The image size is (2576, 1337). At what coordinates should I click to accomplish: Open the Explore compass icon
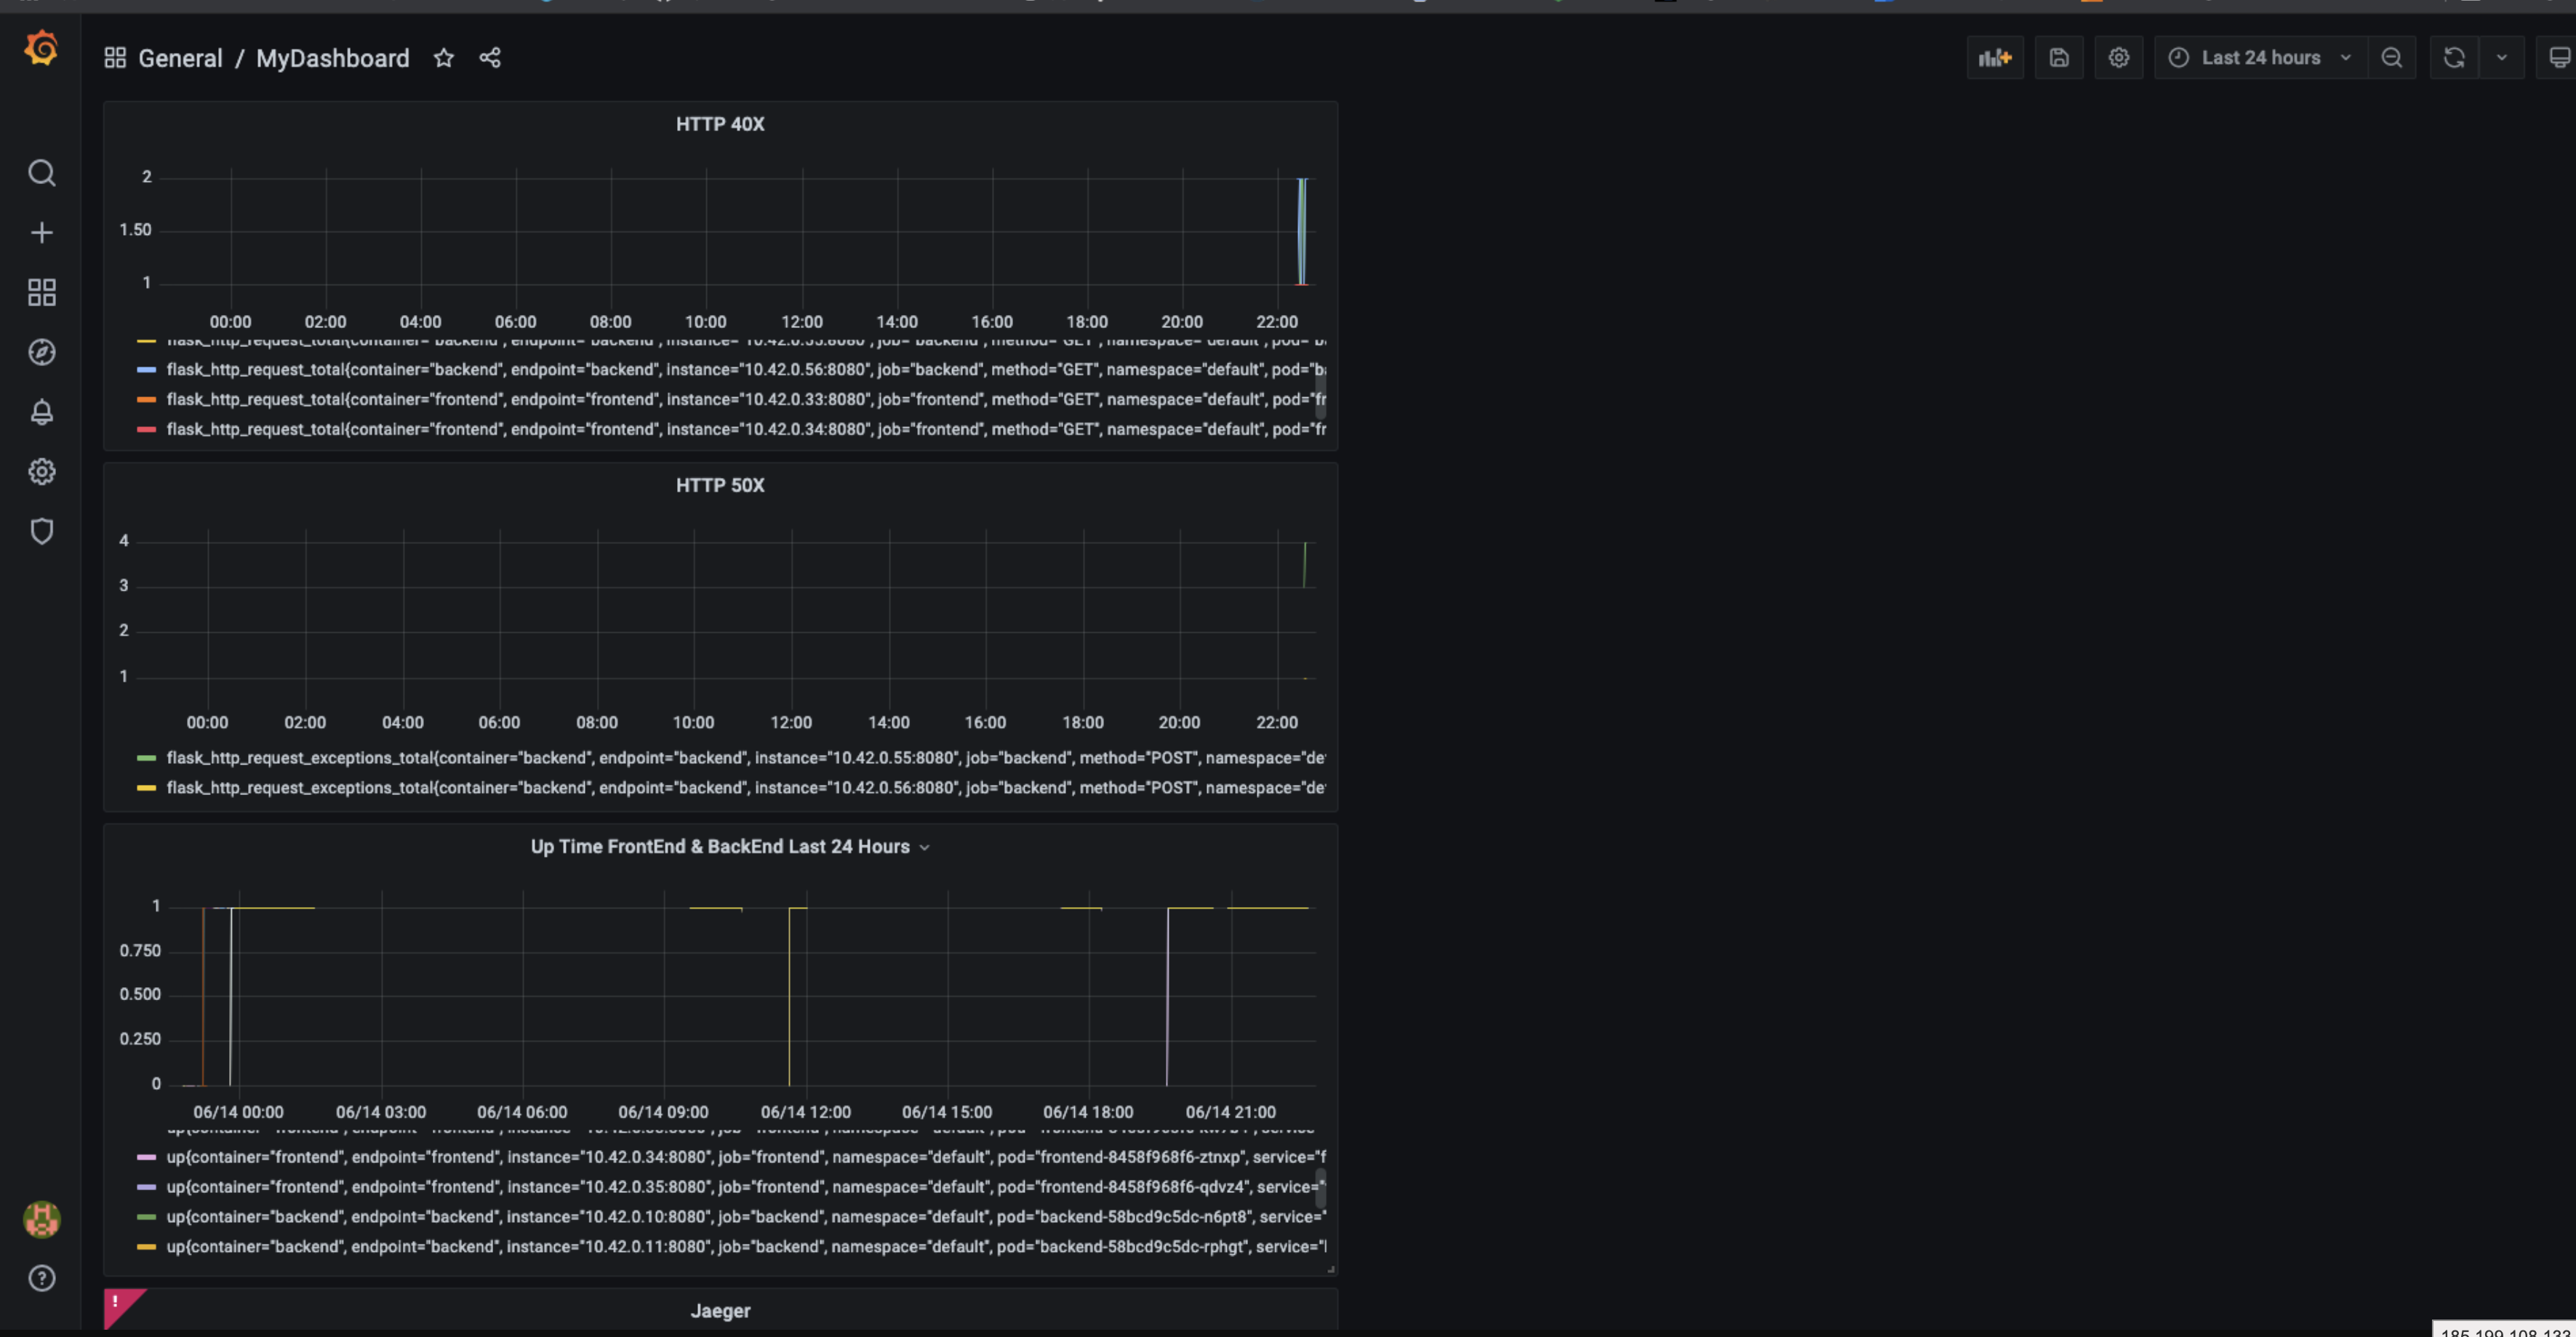(41, 352)
